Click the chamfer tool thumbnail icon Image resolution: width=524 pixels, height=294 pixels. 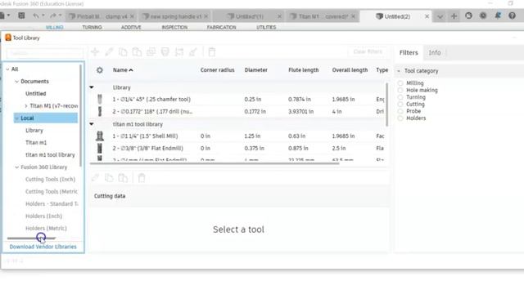pyautogui.click(x=100, y=99)
